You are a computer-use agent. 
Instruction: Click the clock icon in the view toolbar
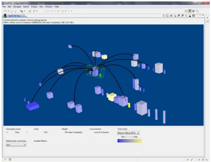(x=194, y=15)
